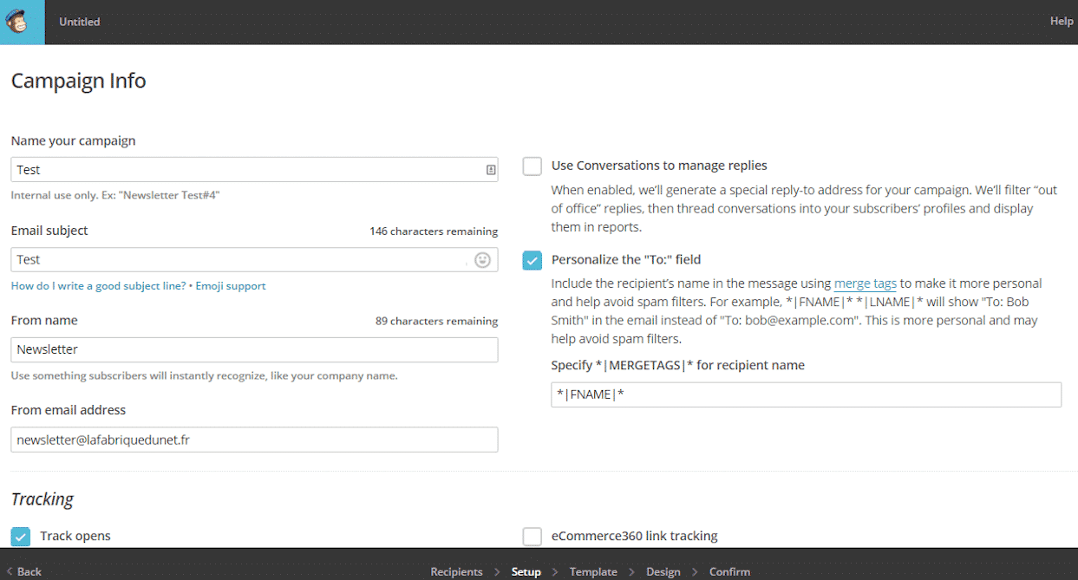Click the MERGETAGS recipient name field

pyautogui.click(x=806, y=395)
